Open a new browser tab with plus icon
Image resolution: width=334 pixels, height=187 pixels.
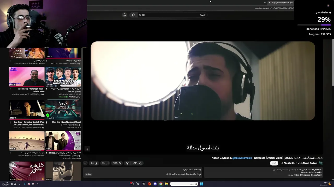coord(265,3)
